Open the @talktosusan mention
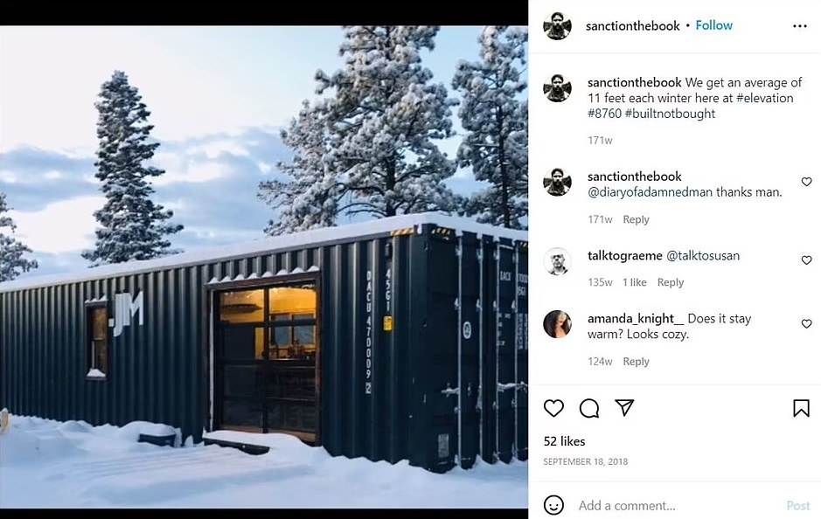 [x=703, y=256]
